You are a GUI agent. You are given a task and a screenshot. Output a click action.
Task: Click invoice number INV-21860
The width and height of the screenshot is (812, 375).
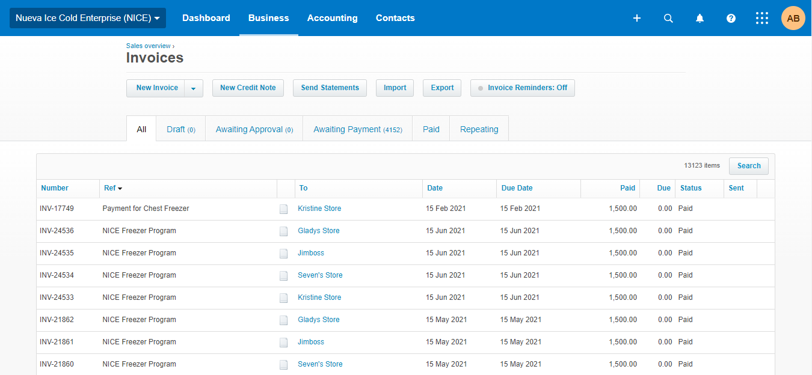click(57, 364)
